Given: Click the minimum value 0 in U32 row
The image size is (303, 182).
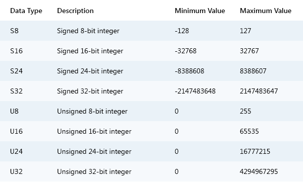Looking at the screenshot, I should pos(177,171).
